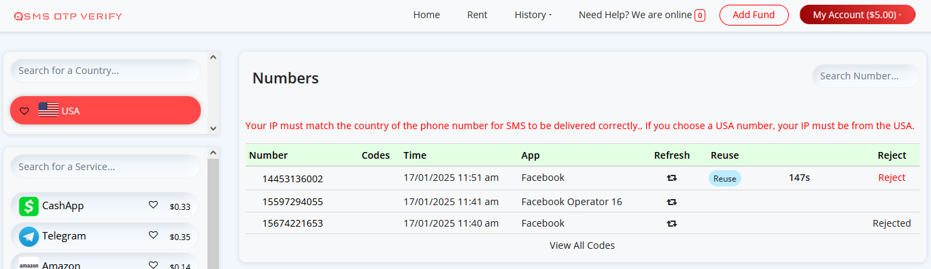This screenshot has height=269, width=931.
Task: Click the Add Fund button
Action: (x=754, y=15)
